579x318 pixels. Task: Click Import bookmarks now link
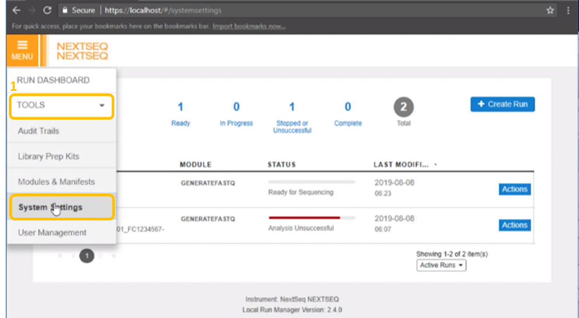(249, 26)
